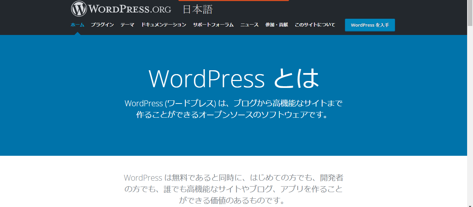The width and height of the screenshot is (473, 207).
Task: Select 参加・貢献 in navigation
Action: (277, 25)
